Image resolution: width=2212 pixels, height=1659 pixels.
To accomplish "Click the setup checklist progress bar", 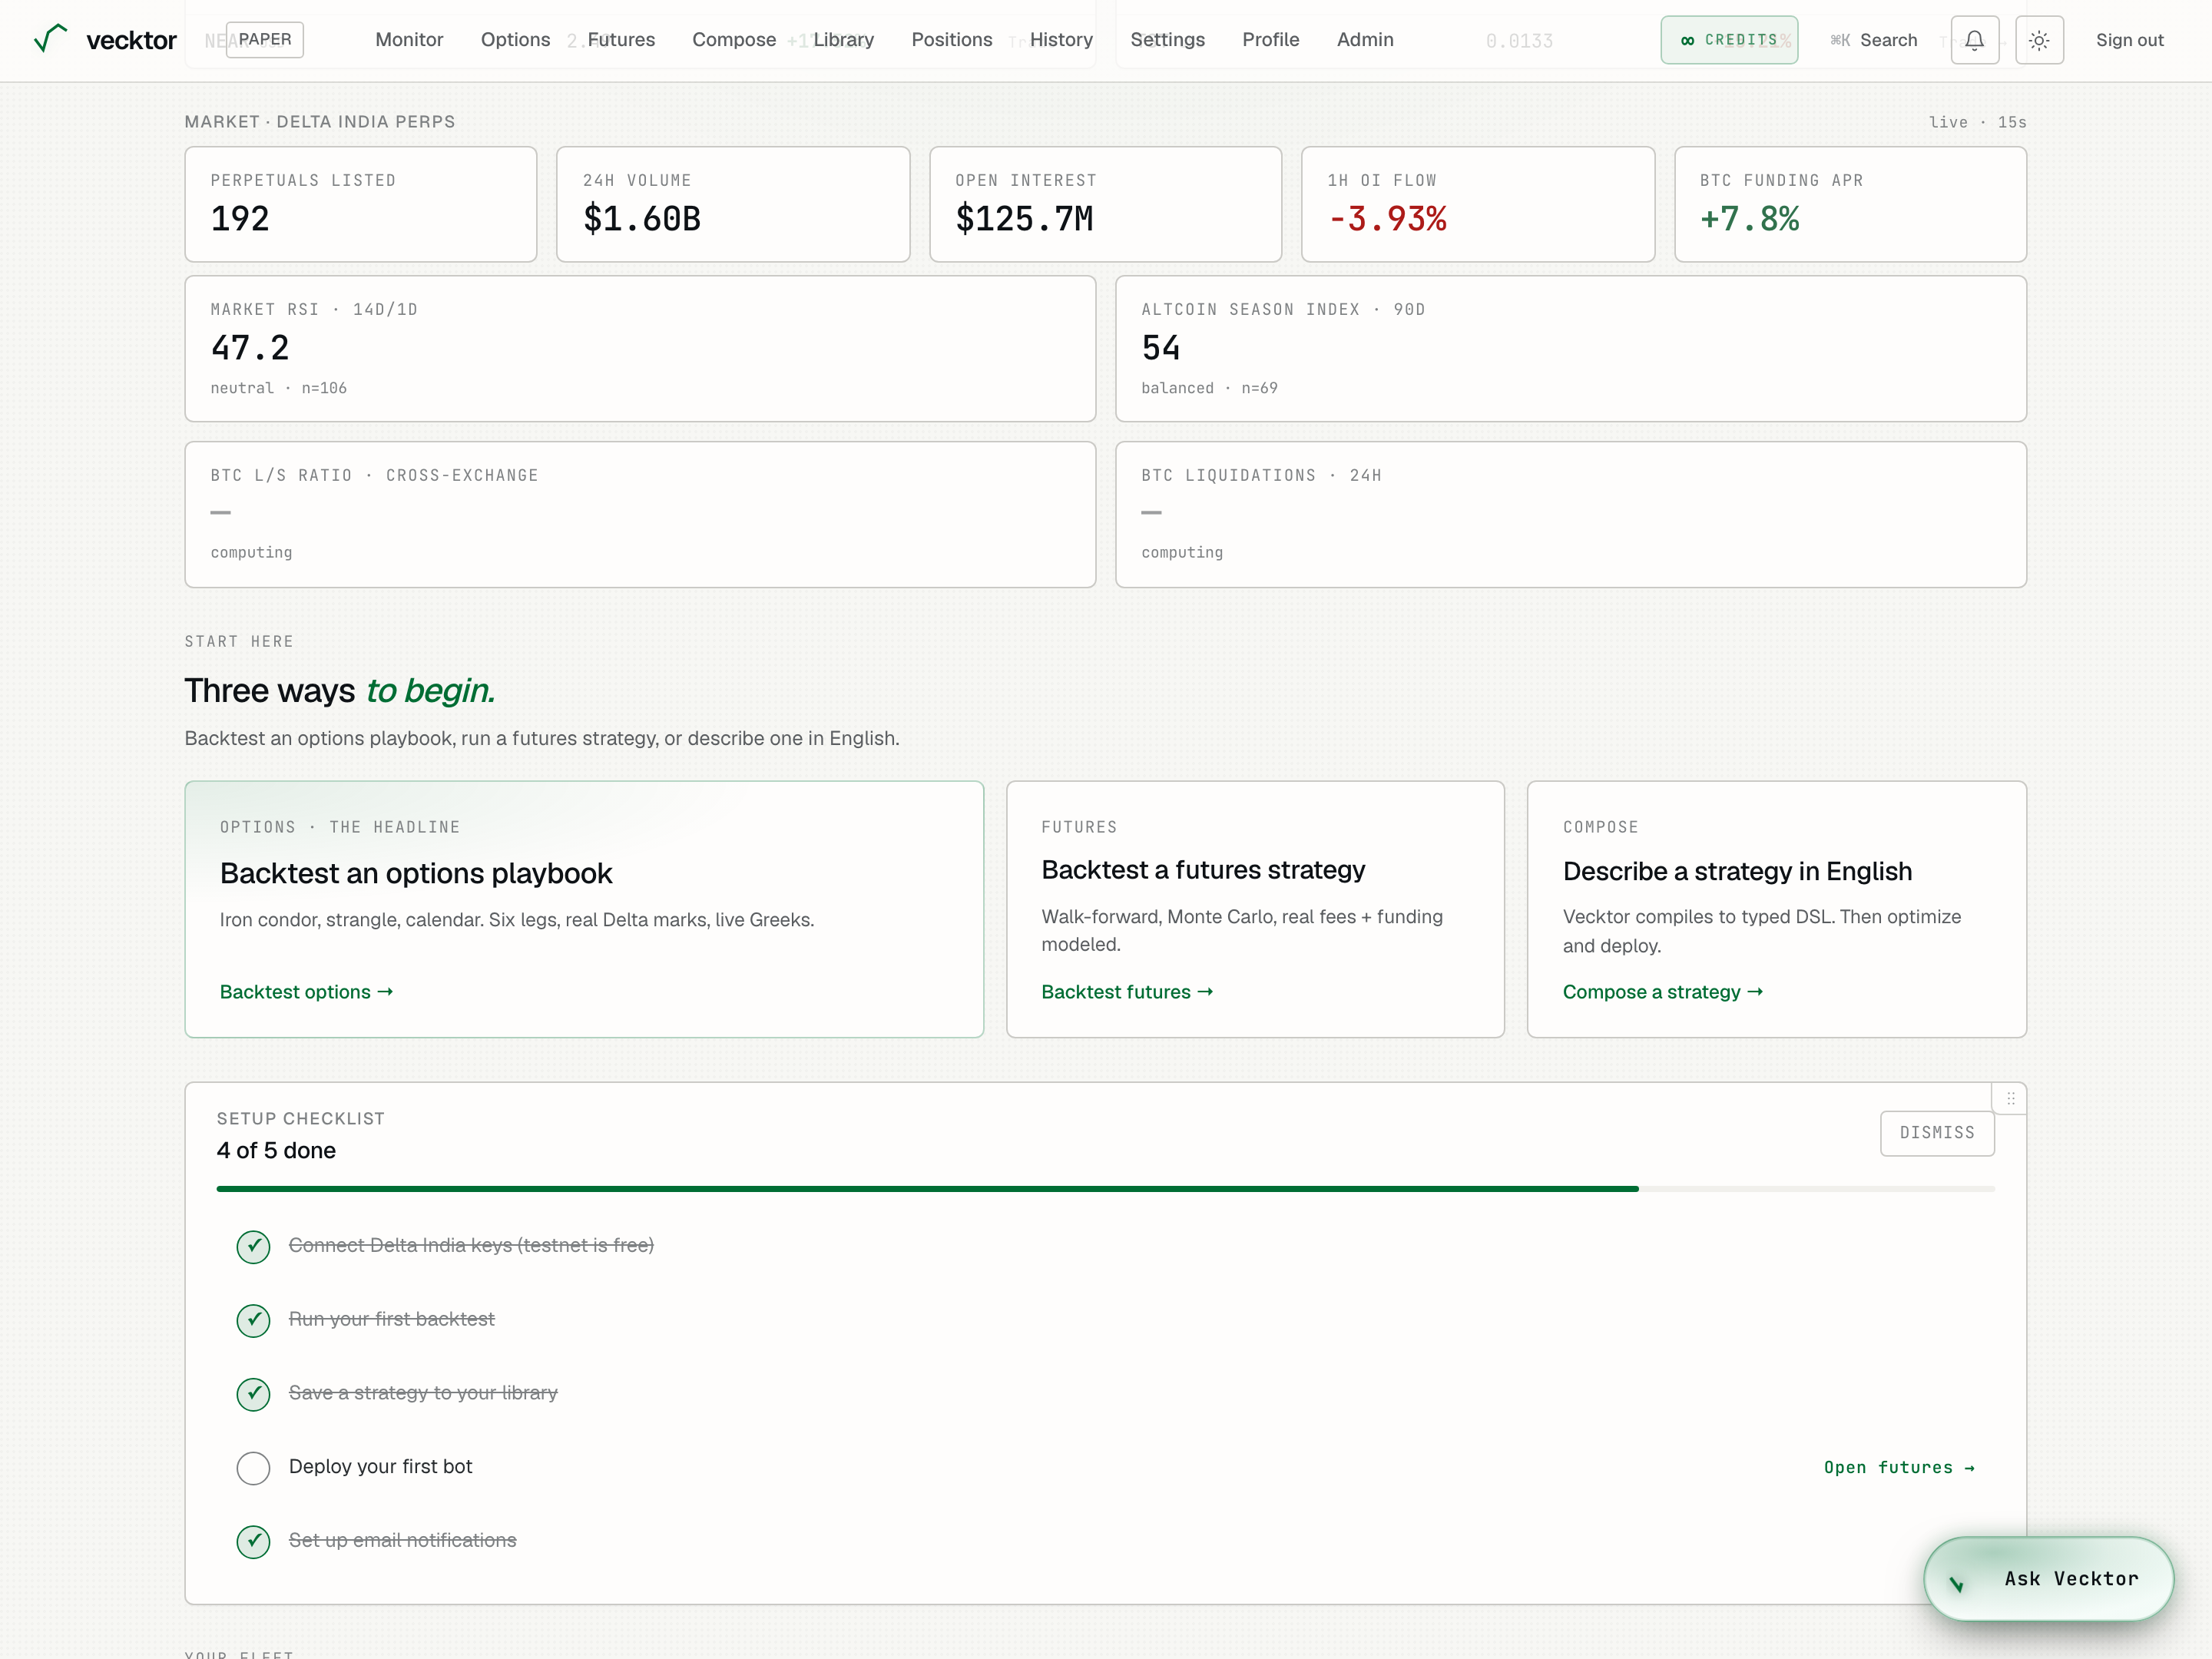I will (1105, 1189).
